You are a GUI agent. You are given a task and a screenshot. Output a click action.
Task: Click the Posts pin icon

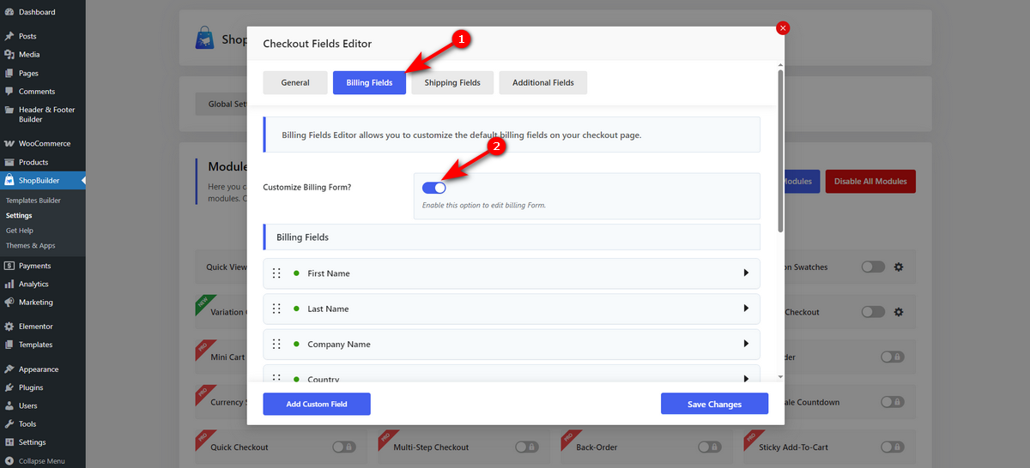point(9,36)
